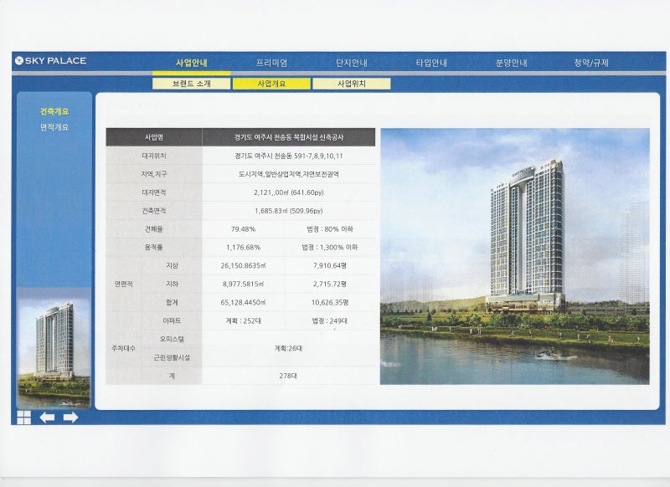Click the 건폐율 row label
The height and width of the screenshot is (487, 670).
[154, 229]
